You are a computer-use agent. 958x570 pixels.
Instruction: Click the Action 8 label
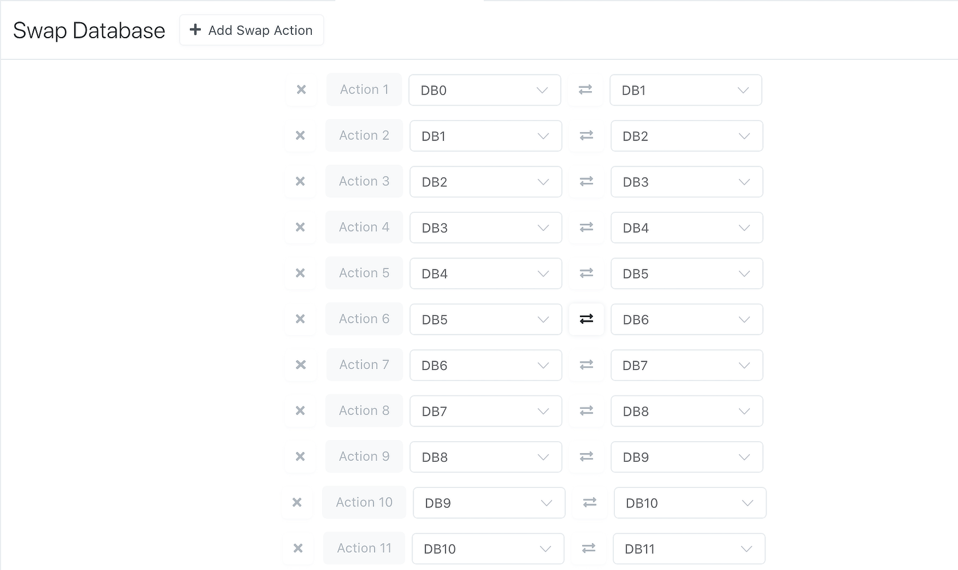(x=364, y=410)
